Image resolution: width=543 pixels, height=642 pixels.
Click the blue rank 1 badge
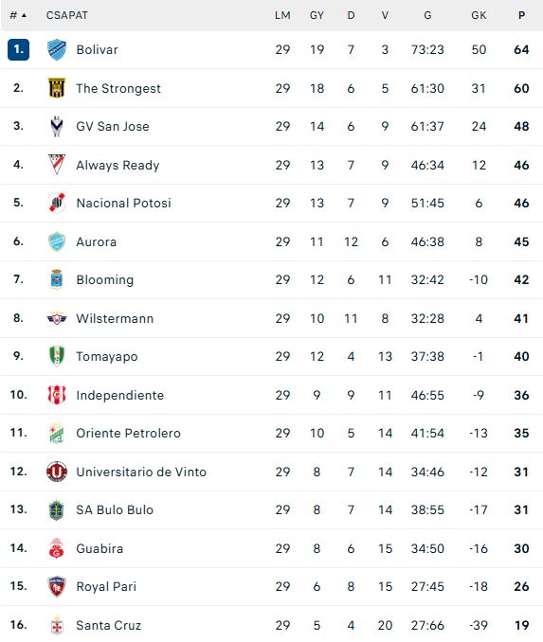[18, 49]
